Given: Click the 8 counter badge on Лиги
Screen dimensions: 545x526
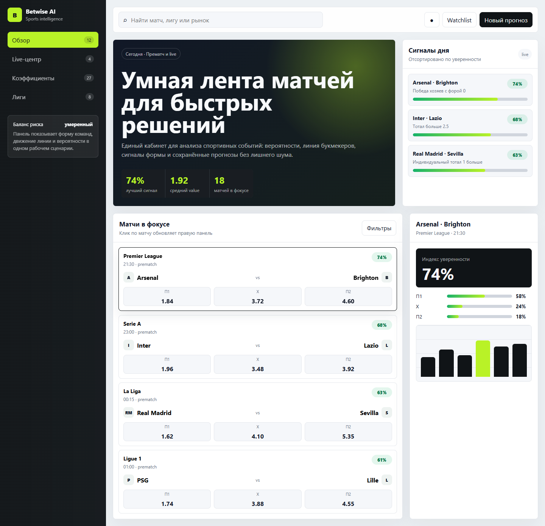Looking at the screenshot, I should coord(90,97).
